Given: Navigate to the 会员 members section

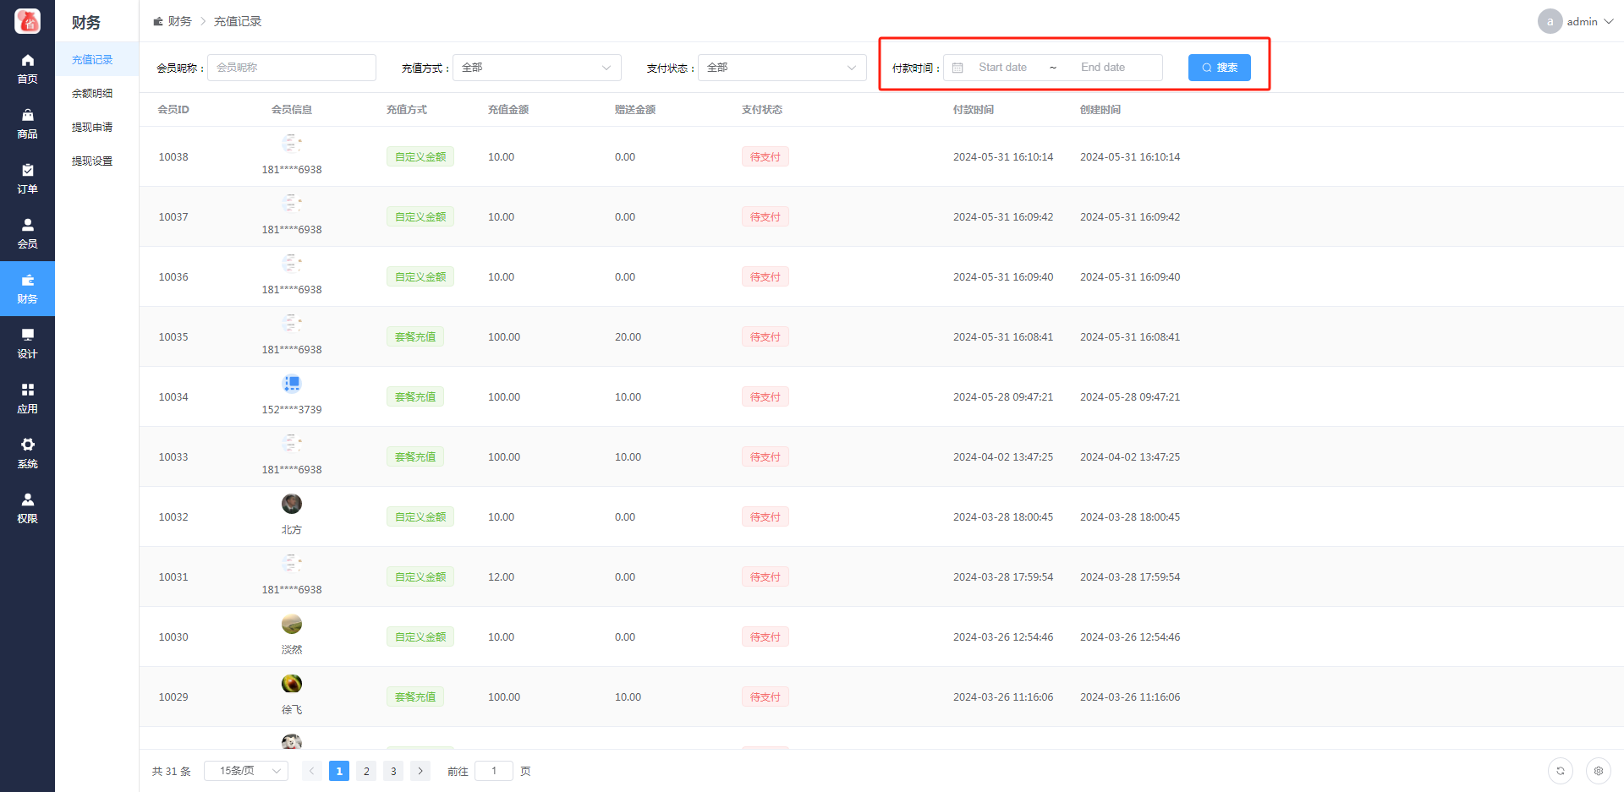Looking at the screenshot, I should click(x=27, y=233).
